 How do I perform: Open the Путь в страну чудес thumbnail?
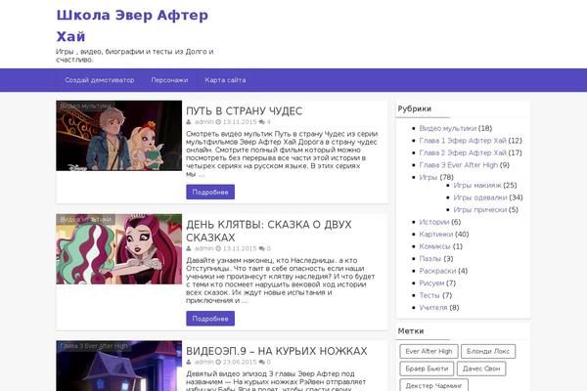pos(119,136)
